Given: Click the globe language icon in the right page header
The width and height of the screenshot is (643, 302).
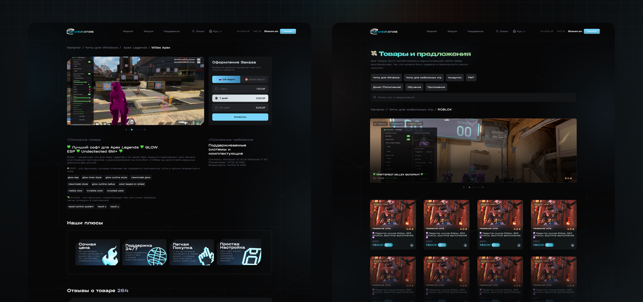Looking at the screenshot, I should (x=514, y=31).
